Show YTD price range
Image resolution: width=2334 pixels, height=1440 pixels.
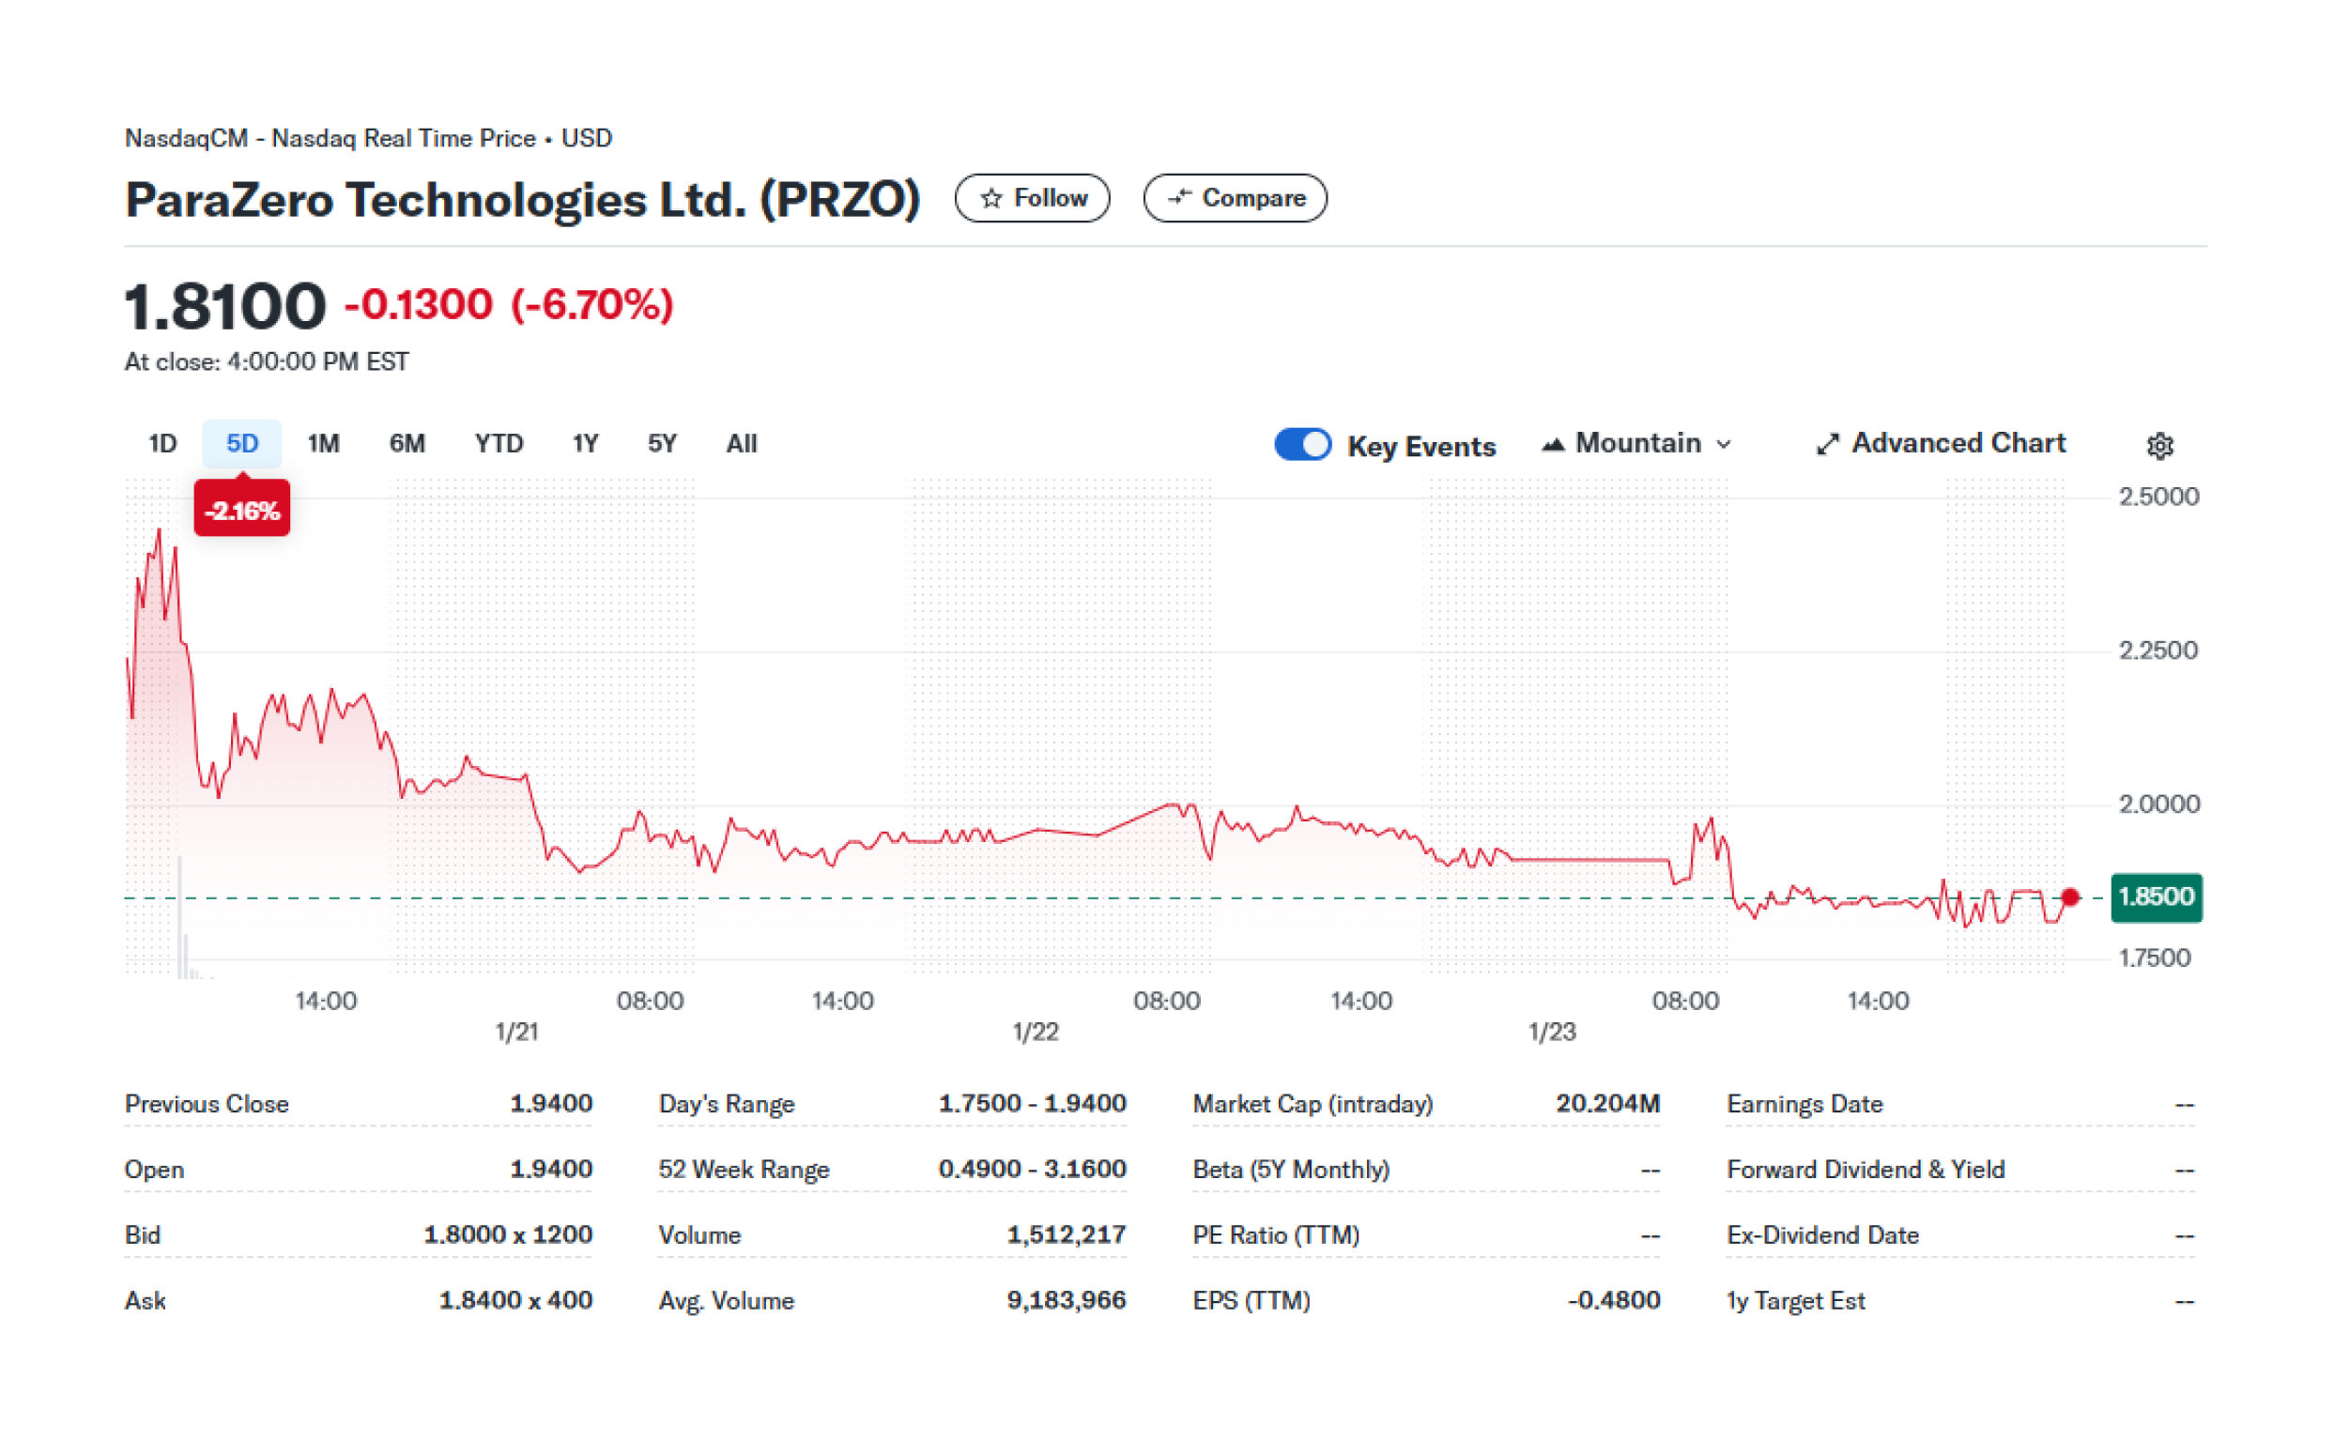499,444
